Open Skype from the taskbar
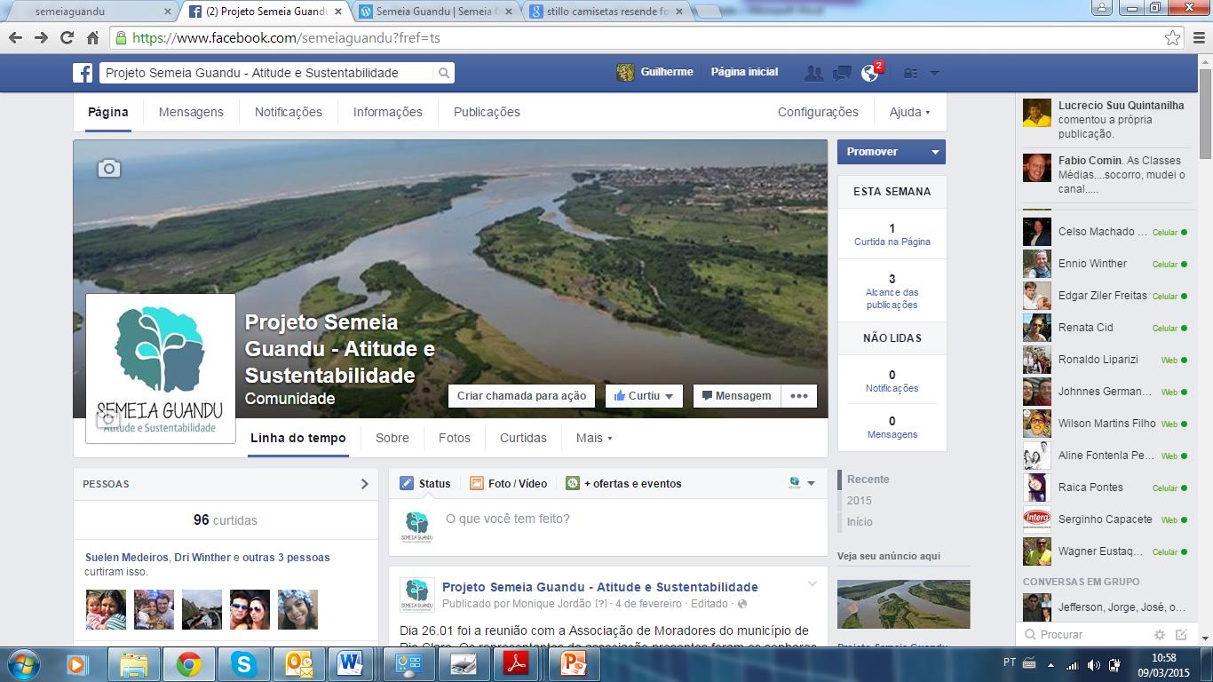The height and width of the screenshot is (682, 1213). pos(243,664)
